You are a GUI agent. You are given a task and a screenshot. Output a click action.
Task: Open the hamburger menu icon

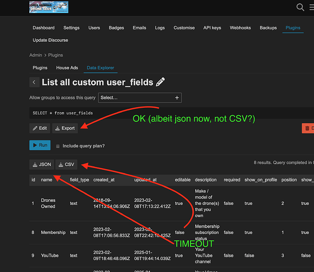[312, 7]
